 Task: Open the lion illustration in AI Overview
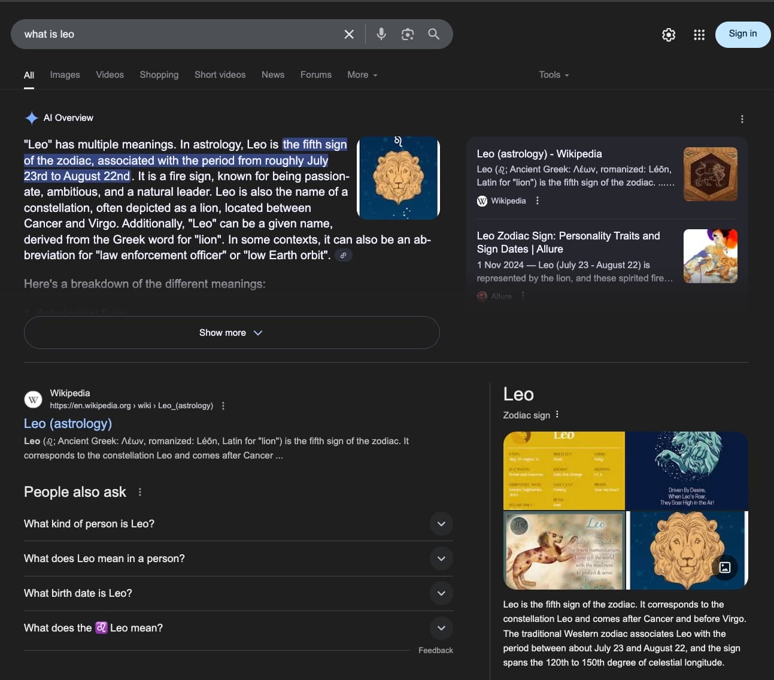(399, 177)
